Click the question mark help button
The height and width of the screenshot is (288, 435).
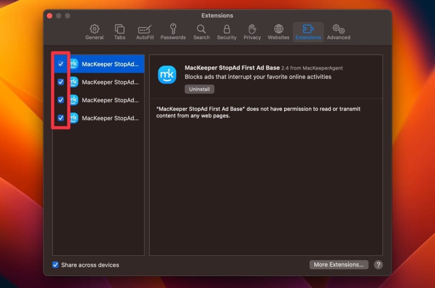378,265
